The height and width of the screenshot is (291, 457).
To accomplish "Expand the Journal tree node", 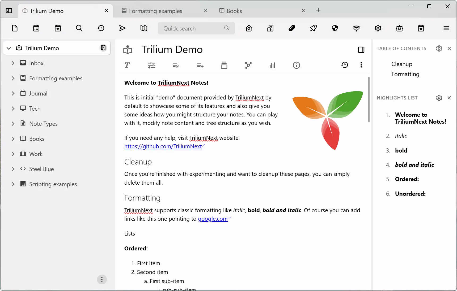I will click(x=13, y=93).
